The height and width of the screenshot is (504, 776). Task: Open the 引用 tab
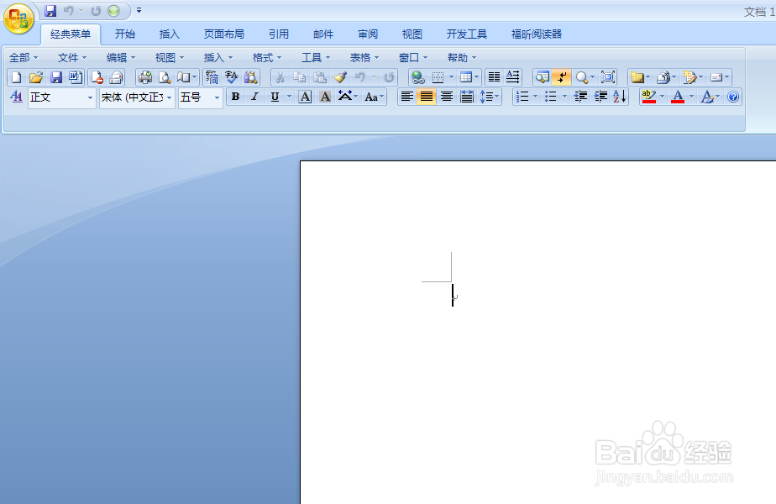[279, 34]
